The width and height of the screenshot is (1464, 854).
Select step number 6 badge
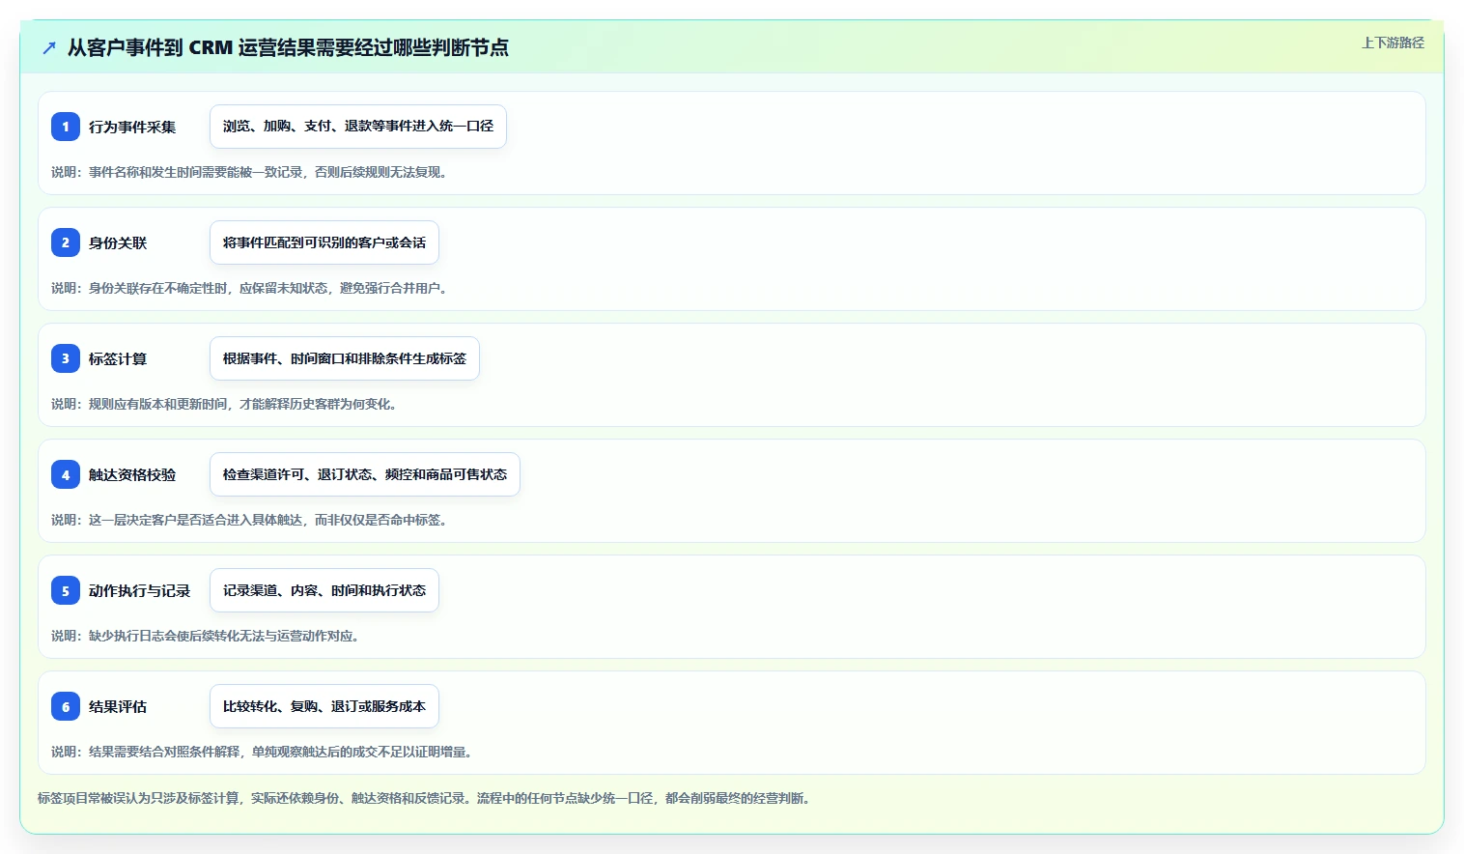(x=66, y=706)
